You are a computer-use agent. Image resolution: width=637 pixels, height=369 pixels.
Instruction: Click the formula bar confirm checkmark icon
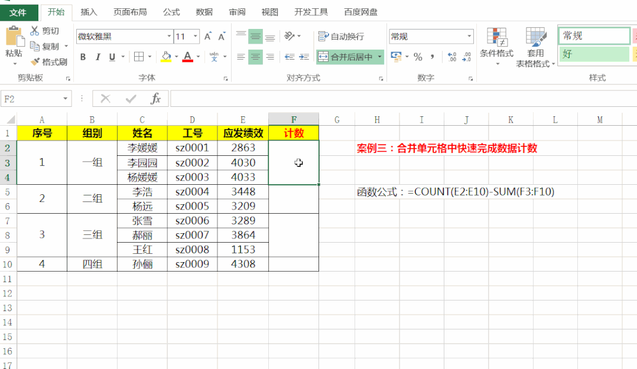coord(131,99)
